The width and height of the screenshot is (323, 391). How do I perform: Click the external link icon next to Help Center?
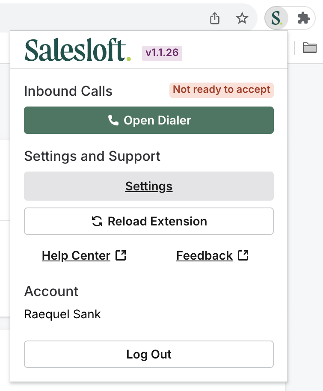click(x=121, y=255)
